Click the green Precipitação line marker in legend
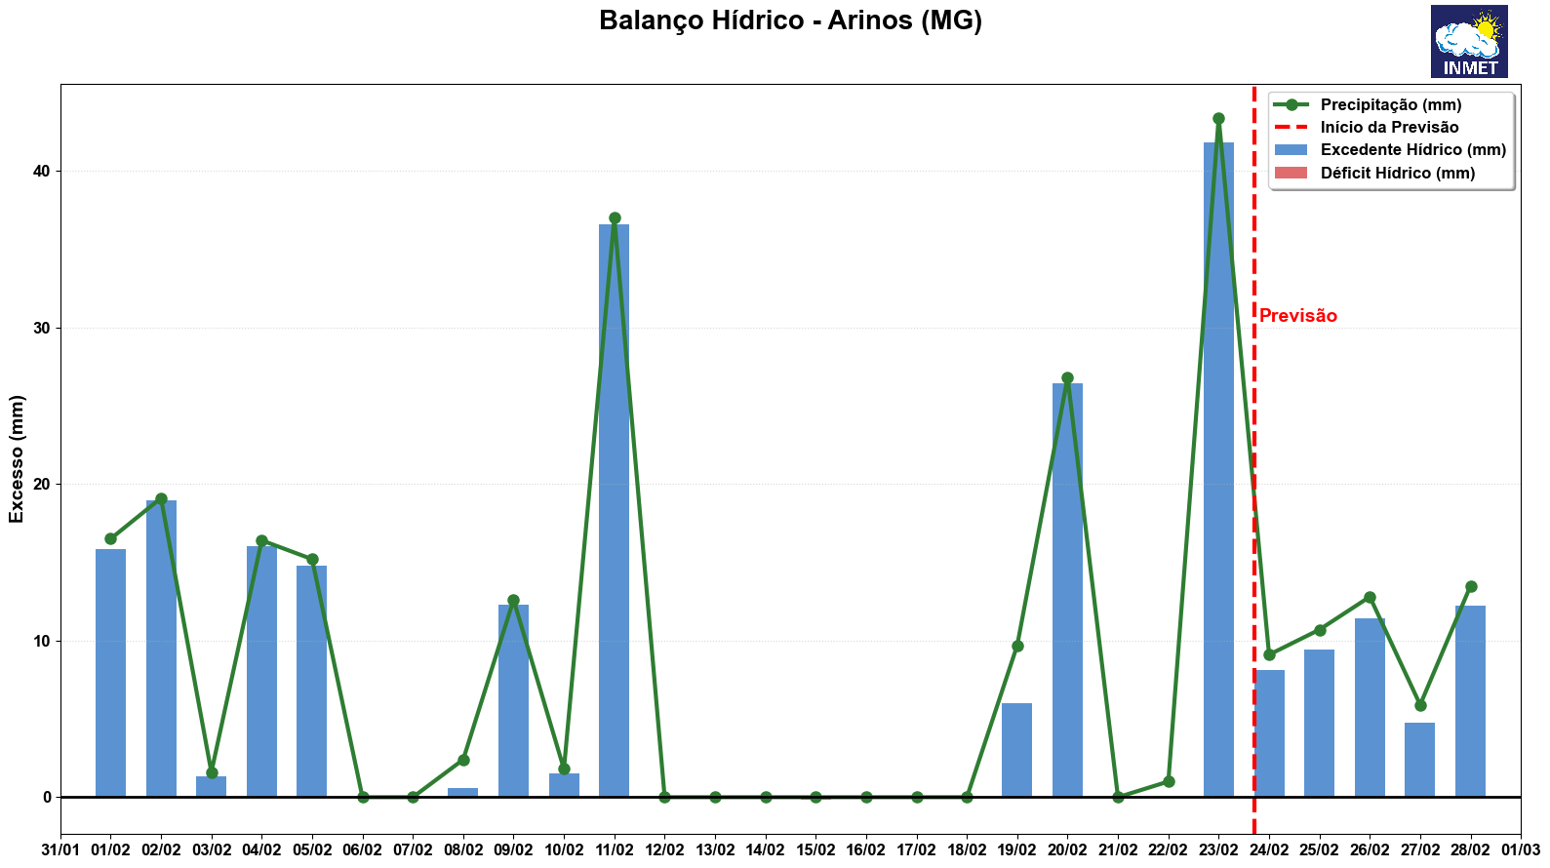The height and width of the screenshot is (868, 1550). point(1292,105)
